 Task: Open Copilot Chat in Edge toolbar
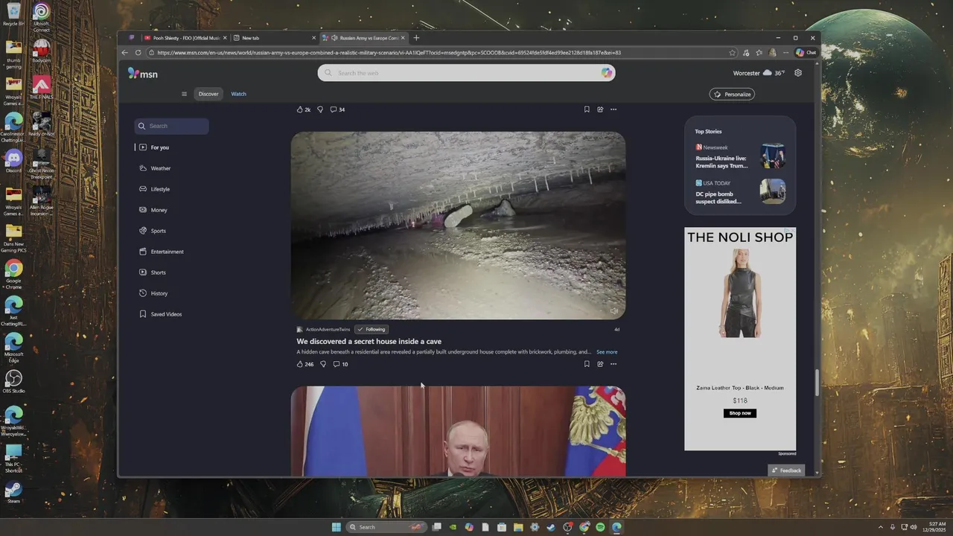[806, 53]
